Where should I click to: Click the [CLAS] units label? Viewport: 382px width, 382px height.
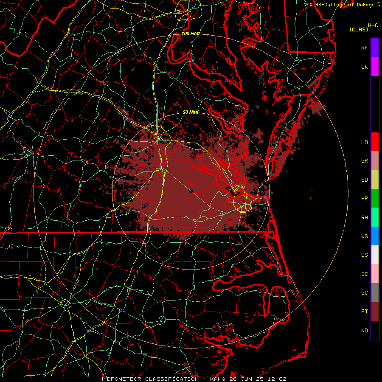[359, 30]
